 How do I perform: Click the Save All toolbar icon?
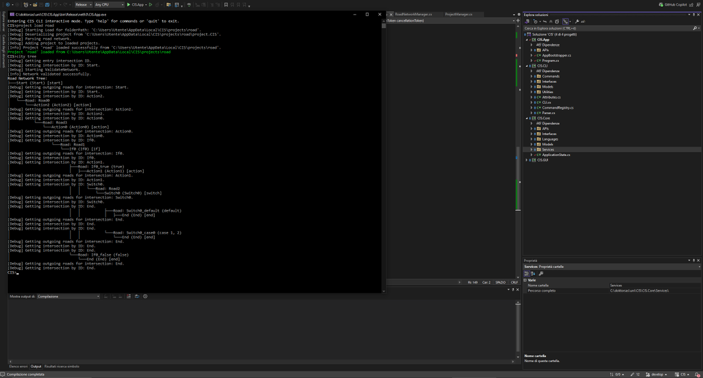pos(47,5)
